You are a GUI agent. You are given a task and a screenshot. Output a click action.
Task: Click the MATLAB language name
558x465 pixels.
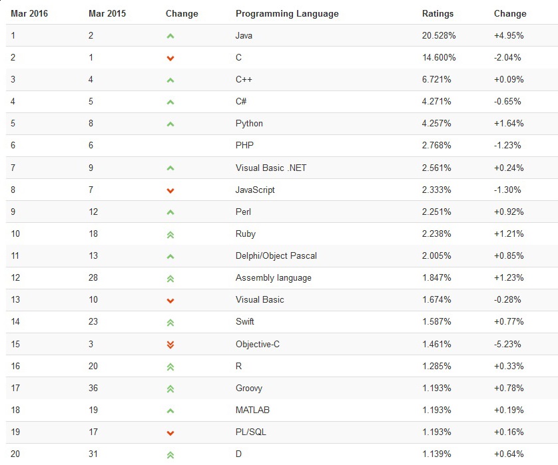252,410
